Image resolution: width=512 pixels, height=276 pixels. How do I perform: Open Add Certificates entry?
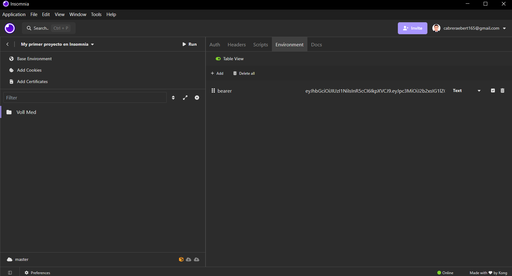tap(32, 82)
